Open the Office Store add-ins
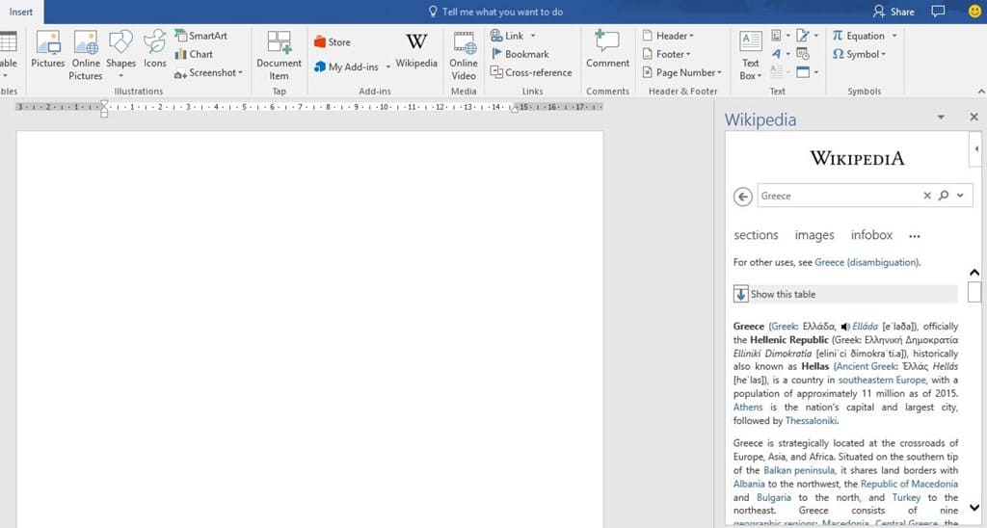 coord(333,42)
